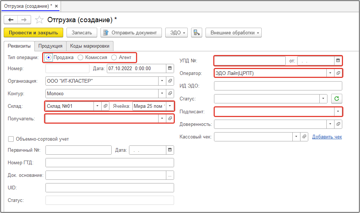Viewport: 360px width, 213px height.
Task: Expand the Контур dropdown list
Action: coord(162,93)
